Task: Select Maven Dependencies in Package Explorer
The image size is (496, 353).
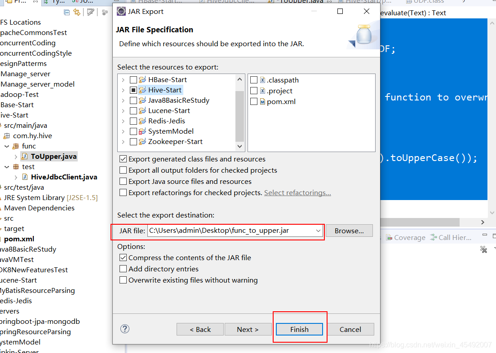Action: 39,208
